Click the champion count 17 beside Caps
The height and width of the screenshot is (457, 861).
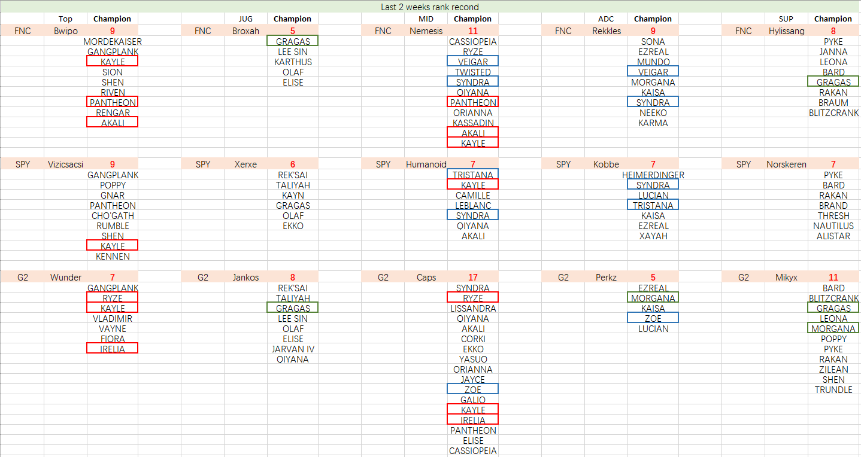pos(473,278)
